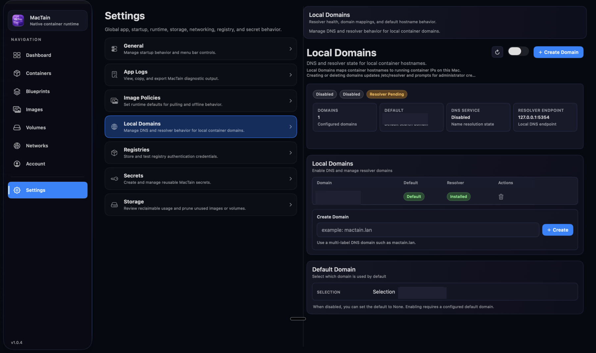The height and width of the screenshot is (353, 596).
Task: Open the Dashboard navigation item
Action: coord(48,55)
